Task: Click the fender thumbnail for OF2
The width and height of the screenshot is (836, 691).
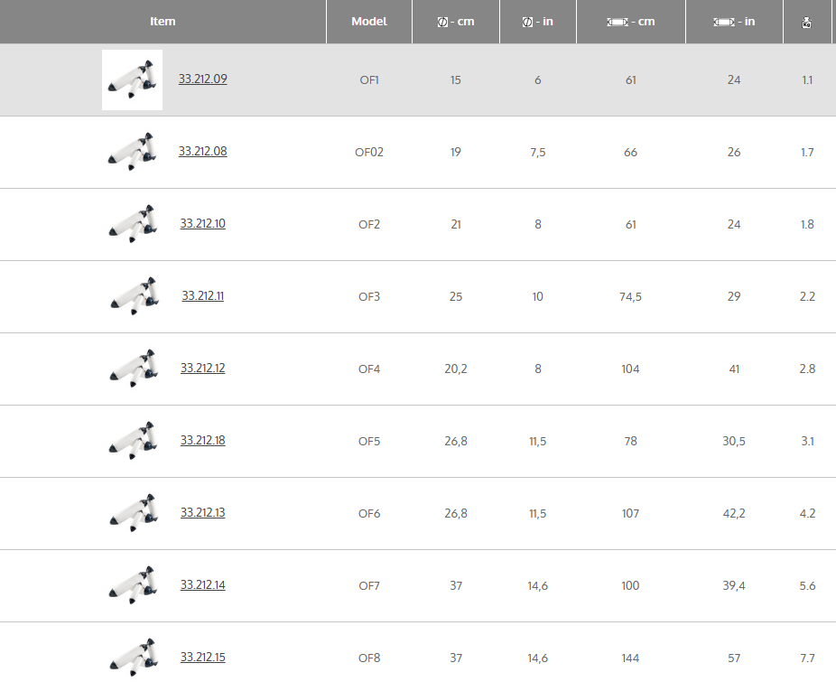Action: (132, 224)
